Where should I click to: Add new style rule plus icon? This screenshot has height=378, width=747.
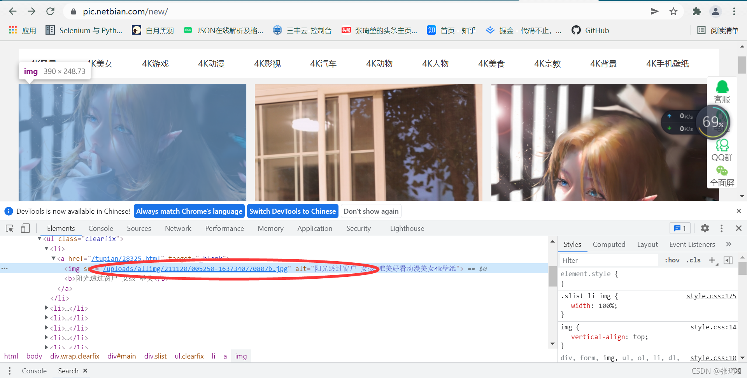(x=712, y=260)
